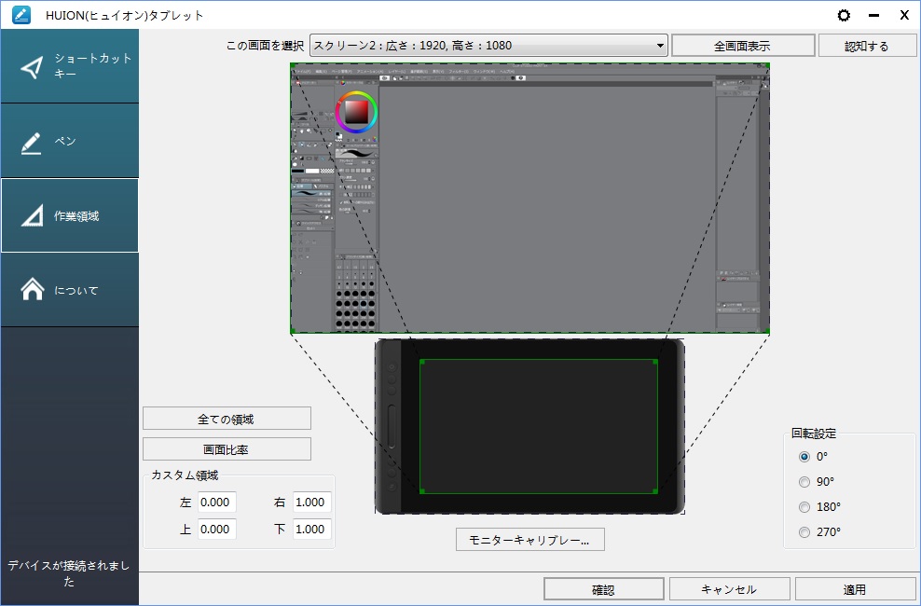Click the screen preview thumbnail
This screenshot has height=606, width=921.
(x=529, y=199)
